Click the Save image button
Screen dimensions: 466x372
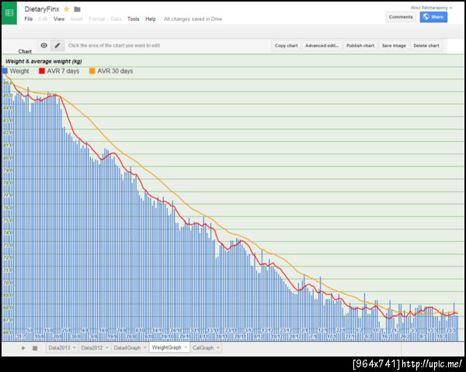(x=394, y=46)
